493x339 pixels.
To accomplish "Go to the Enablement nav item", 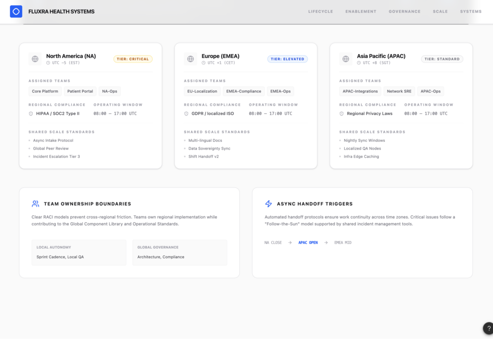I will click(361, 12).
